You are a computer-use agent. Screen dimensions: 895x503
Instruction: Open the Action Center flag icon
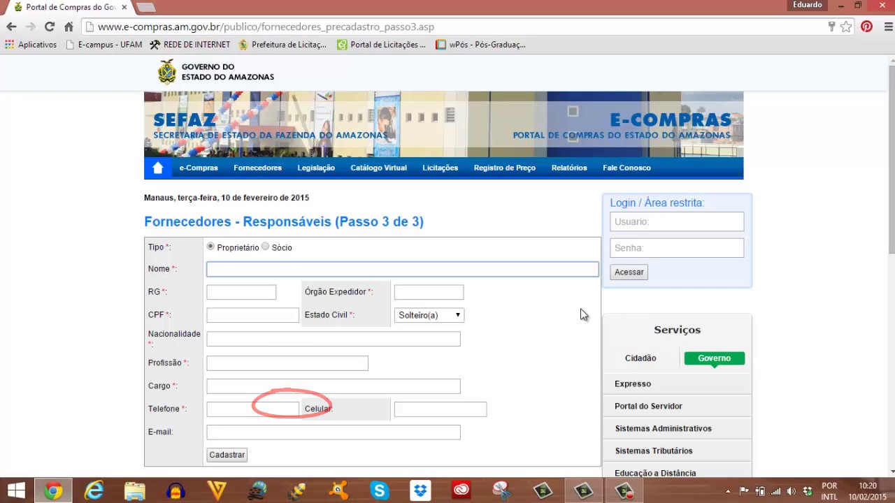tap(744, 491)
